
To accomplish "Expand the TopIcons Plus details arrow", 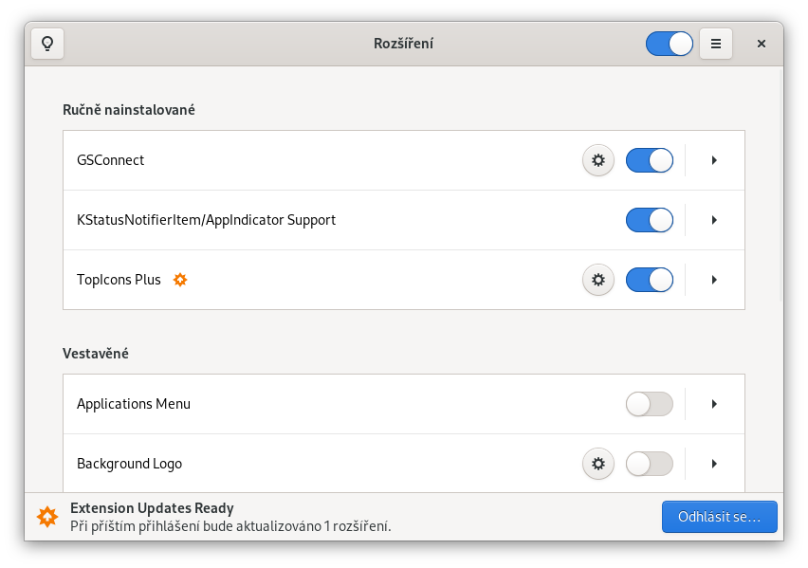I will 714,280.
